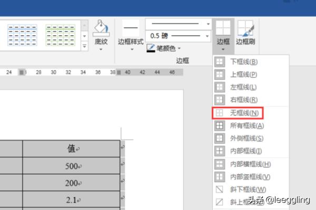
Task: Click the table cell containing 2.1
Action: (x=71, y=199)
